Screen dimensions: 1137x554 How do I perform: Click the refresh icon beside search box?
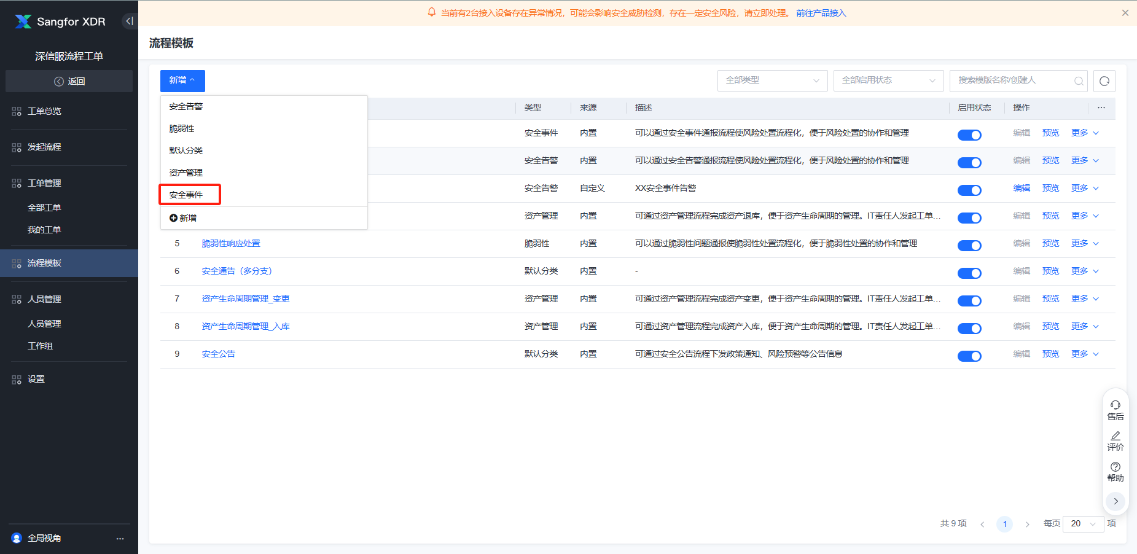(x=1104, y=81)
